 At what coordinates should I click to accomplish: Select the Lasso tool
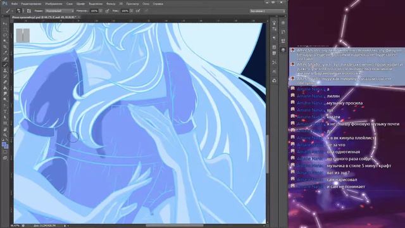tap(5, 35)
